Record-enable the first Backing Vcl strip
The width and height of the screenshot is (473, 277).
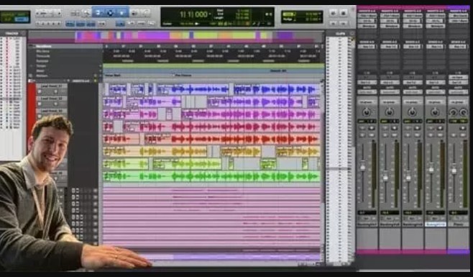pyautogui.click(x=372, y=128)
